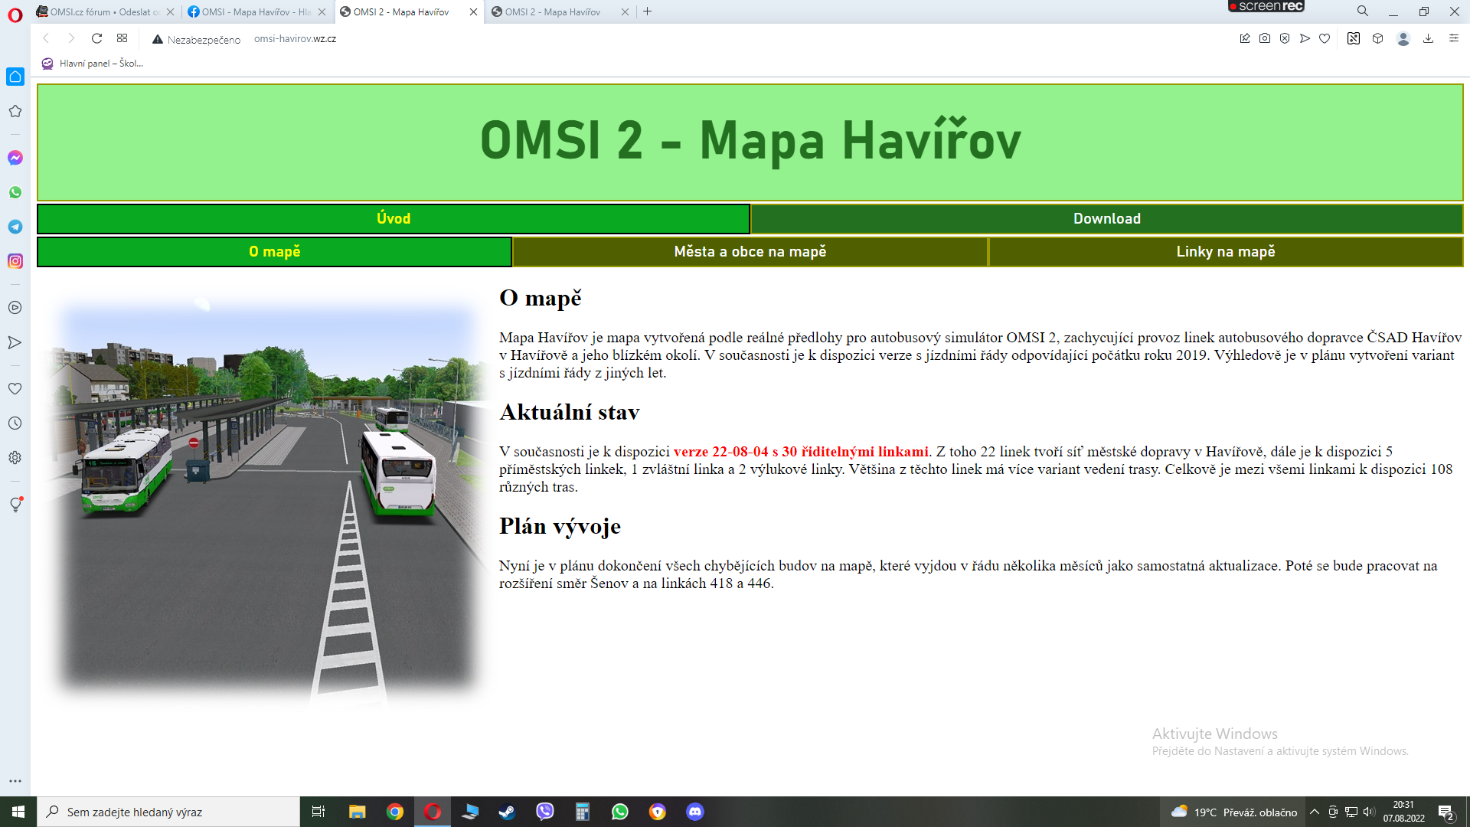1470x827 pixels.
Task: Open Opera easy setup menu
Action: 1453,38
